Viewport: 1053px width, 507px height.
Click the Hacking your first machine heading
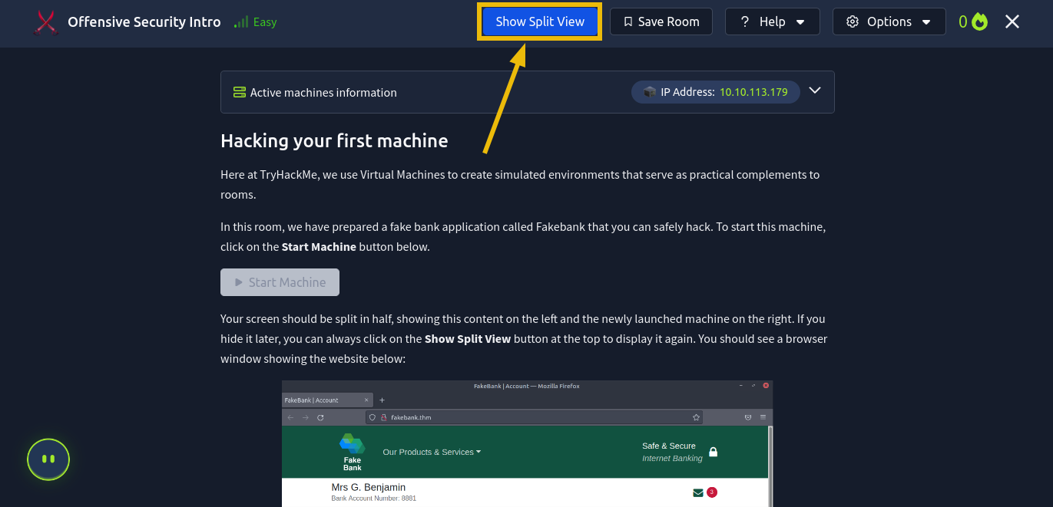tap(334, 140)
